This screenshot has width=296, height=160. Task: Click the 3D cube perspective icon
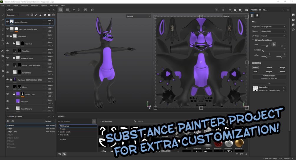tap(235, 10)
